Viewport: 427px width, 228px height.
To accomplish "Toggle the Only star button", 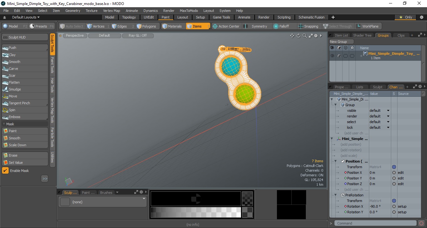I will click(x=406, y=17).
